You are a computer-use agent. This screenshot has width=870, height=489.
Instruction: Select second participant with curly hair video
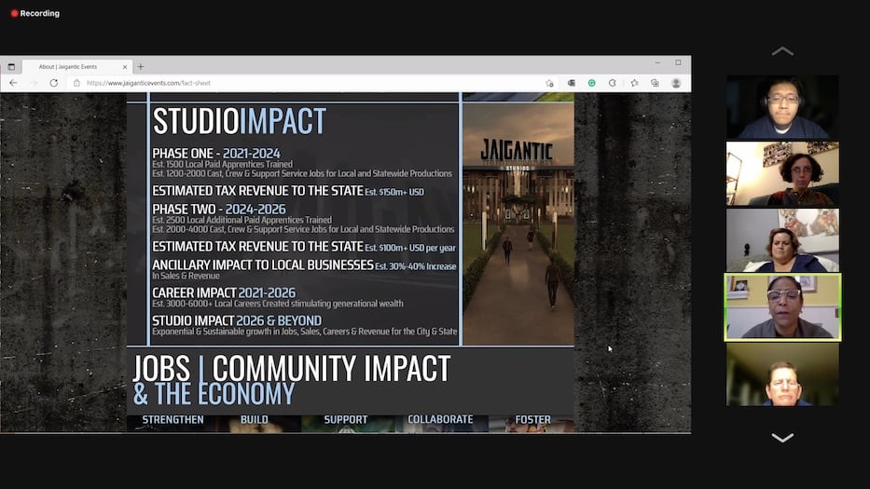coord(782,173)
